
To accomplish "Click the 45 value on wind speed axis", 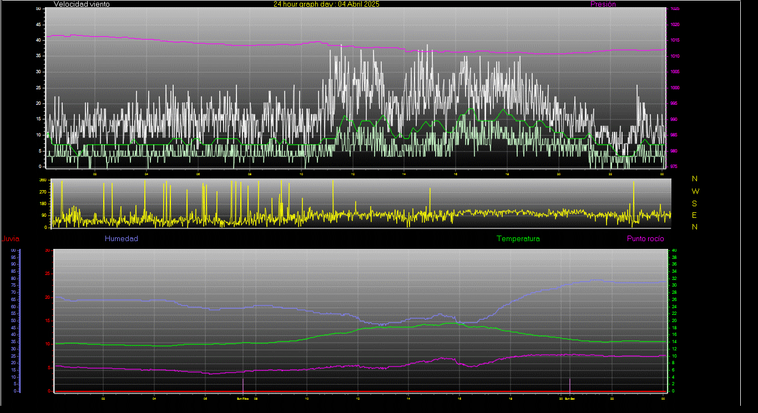I will 38,25.
